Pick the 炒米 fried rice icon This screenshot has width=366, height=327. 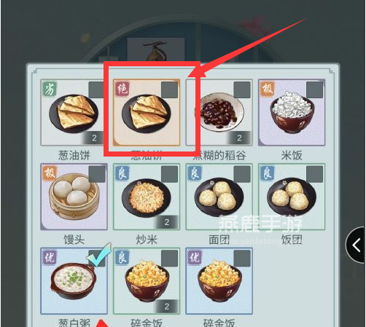(x=147, y=197)
